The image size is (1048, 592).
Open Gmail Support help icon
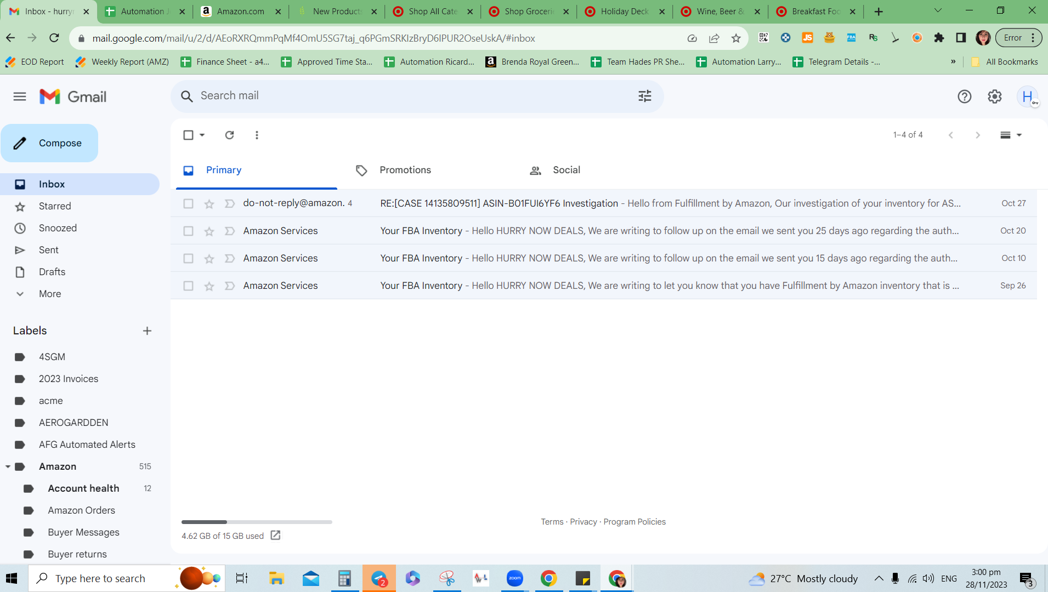point(964,97)
